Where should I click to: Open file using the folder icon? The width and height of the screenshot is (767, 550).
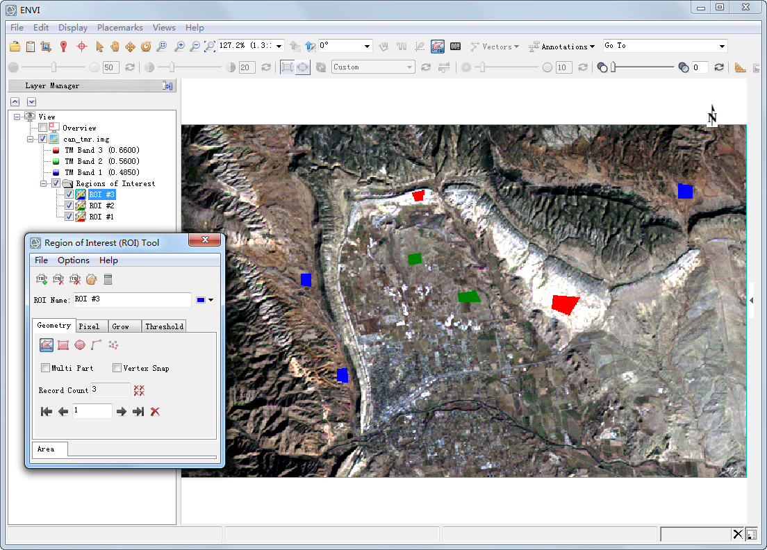click(x=15, y=47)
